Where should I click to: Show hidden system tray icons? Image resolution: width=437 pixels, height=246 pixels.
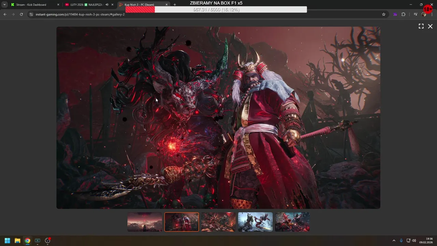click(x=394, y=241)
